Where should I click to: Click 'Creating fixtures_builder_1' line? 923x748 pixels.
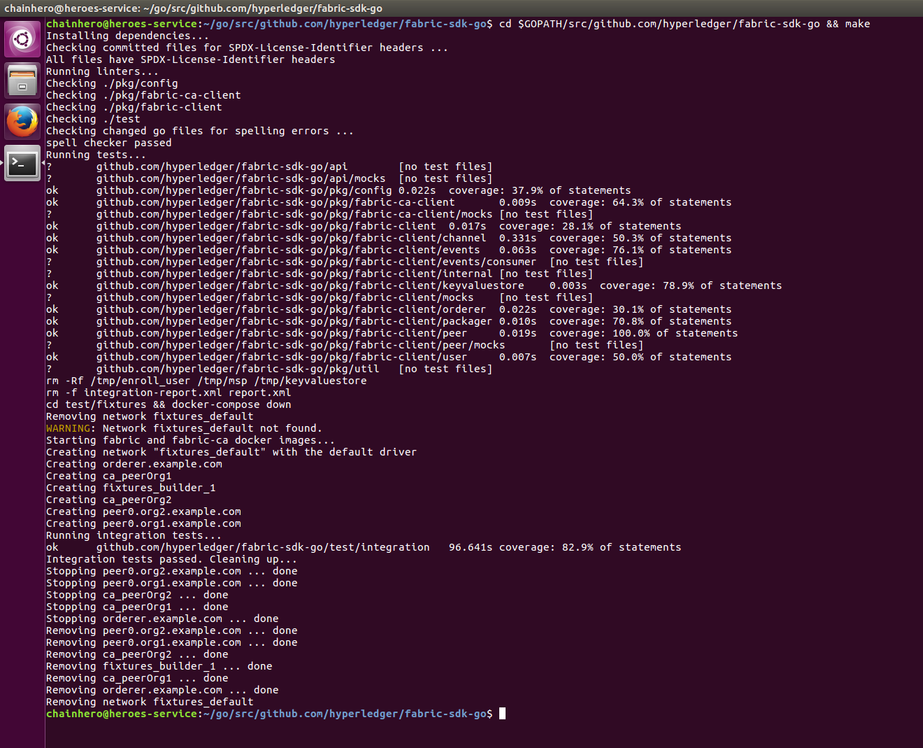click(131, 488)
